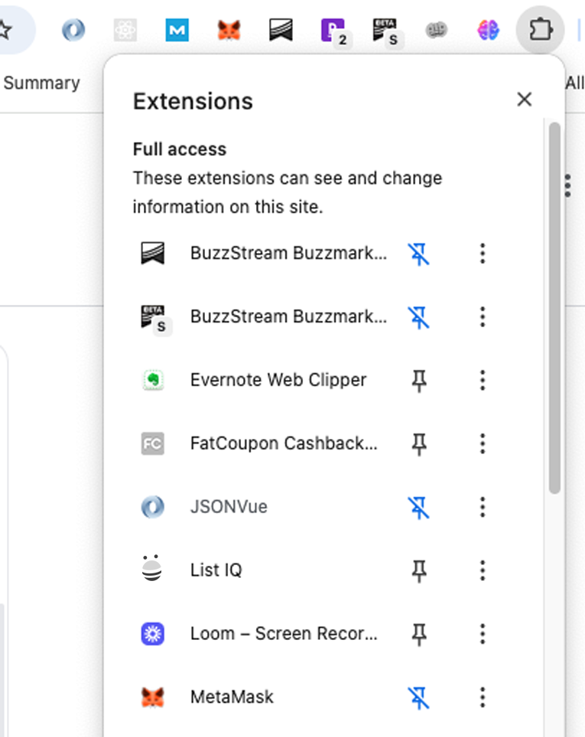Bookmark this page with the star icon
Image resolution: width=585 pixels, height=737 pixels.
(5, 30)
